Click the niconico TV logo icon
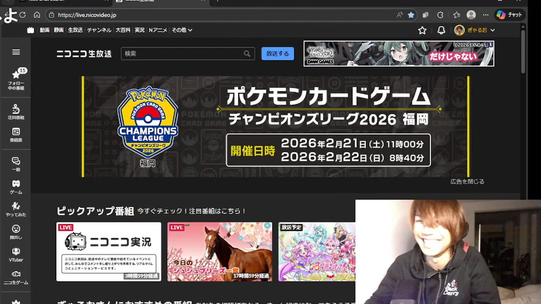 30,30
